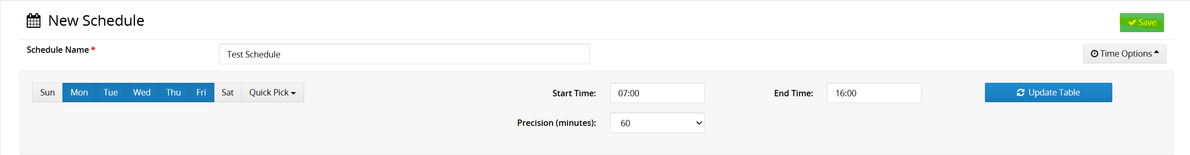Focus the Schedule Name text field
Screen dimensions: 1190x155
(404, 54)
